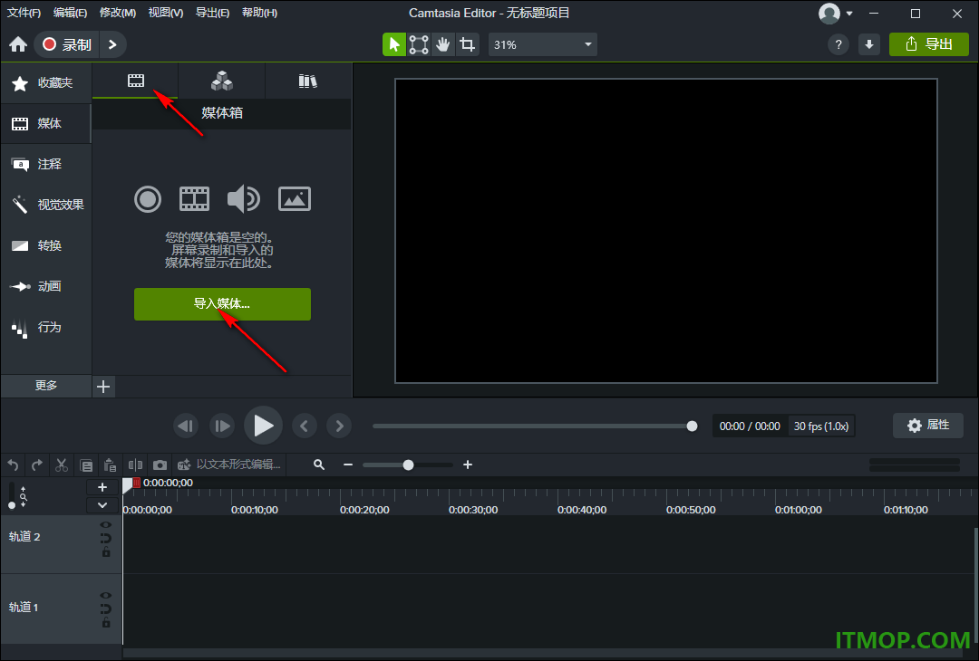Screen dimensions: 979x661
Task: Click the timeline magnifier zoom-to-fit icon
Action: point(319,465)
